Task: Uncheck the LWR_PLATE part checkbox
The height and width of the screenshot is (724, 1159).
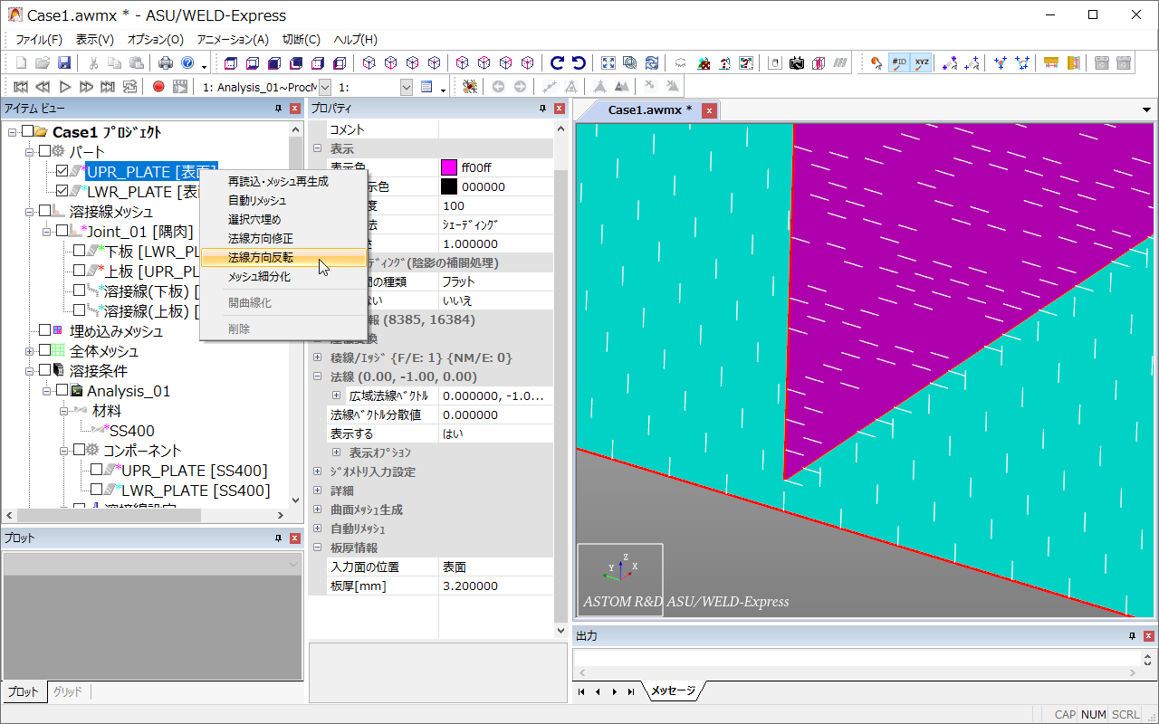Action: coord(62,192)
